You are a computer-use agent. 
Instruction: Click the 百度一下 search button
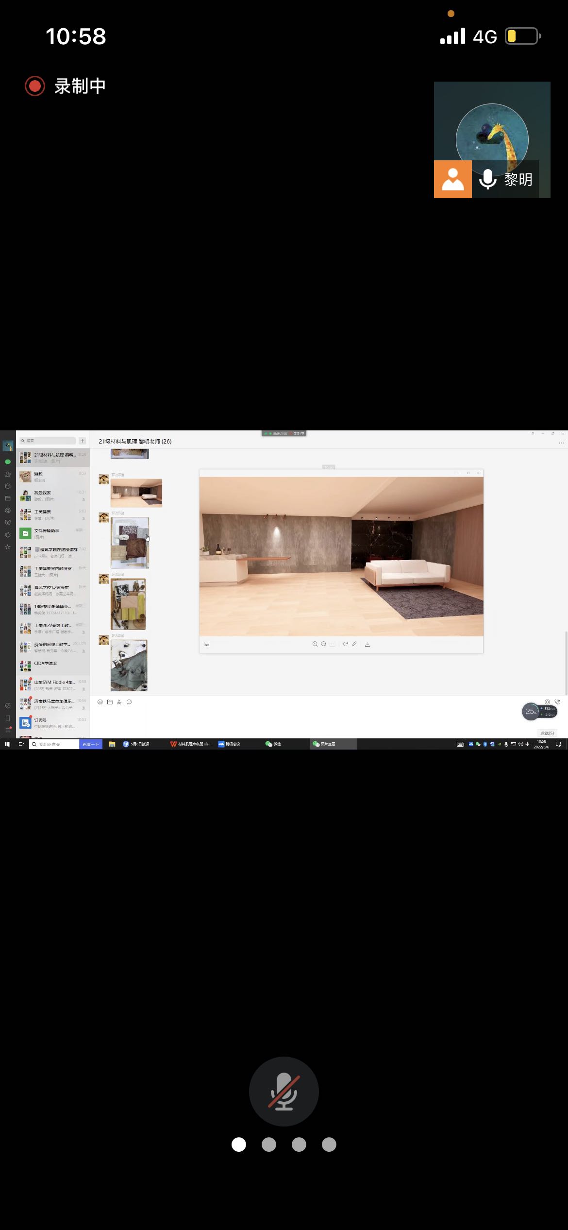(91, 744)
